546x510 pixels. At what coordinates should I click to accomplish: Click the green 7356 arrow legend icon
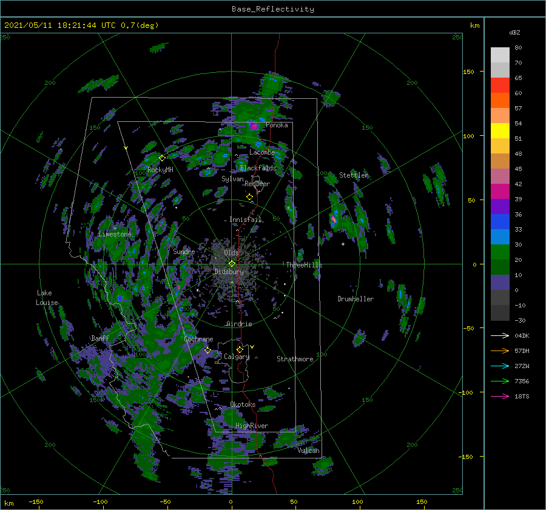click(500, 381)
